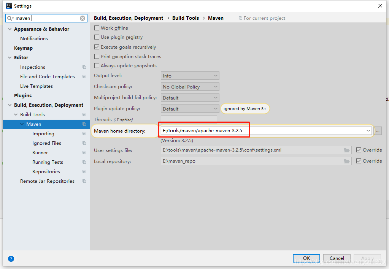
Task: Browse for Maven home directory with ellipsis button
Action: (378, 131)
